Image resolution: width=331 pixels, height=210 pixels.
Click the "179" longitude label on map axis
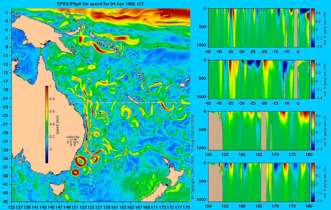pyautogui.click(x=186, y=207)
